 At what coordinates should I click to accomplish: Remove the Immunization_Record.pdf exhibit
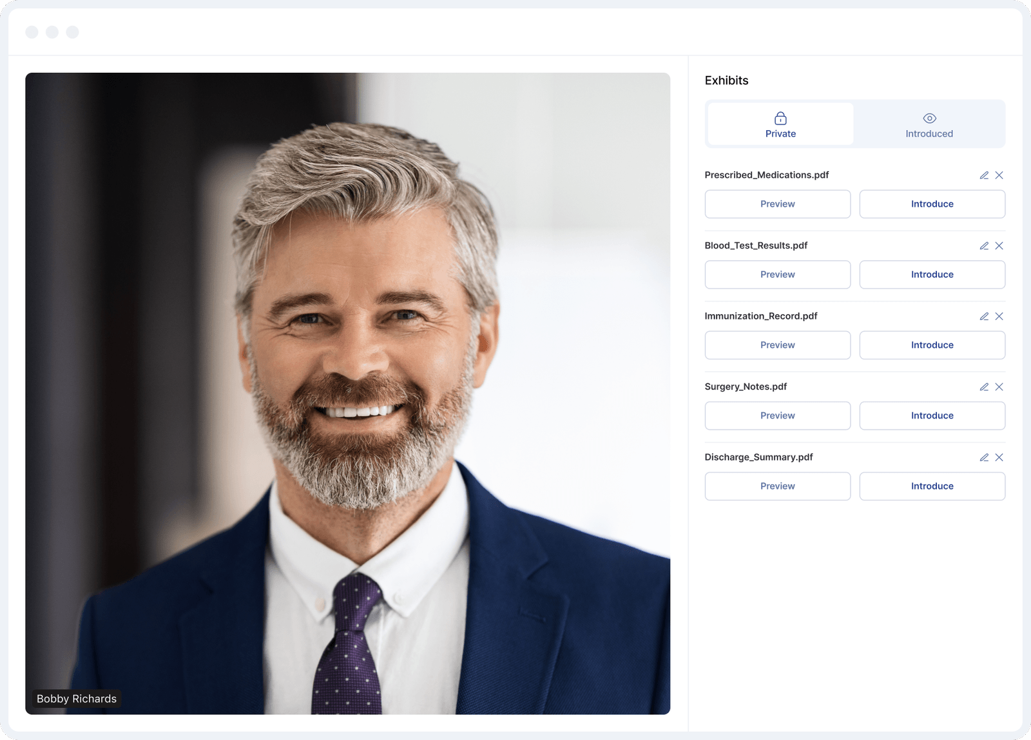(x=999, y=316)
